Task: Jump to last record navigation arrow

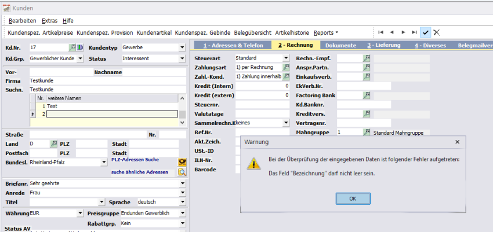Action: (x=414, y=32)
